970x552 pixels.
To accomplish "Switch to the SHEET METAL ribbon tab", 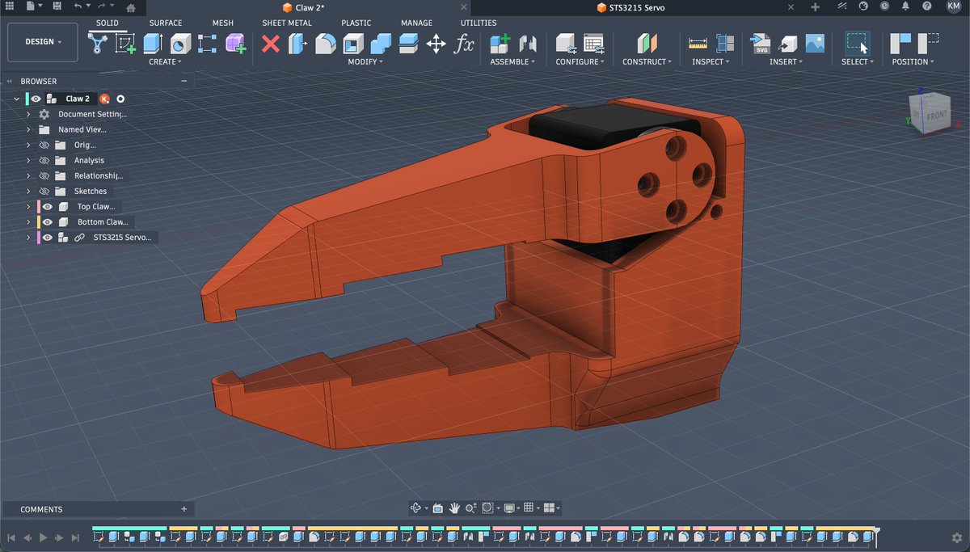I will pyautogui.click(x=287, y=23).
